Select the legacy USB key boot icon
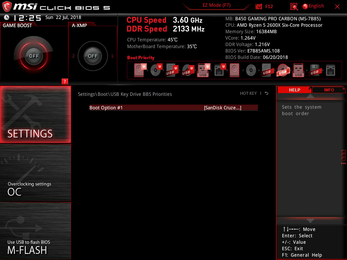 [299, 70]
